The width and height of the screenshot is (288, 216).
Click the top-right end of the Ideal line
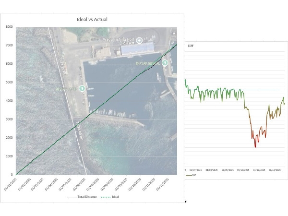click(176, 45)
